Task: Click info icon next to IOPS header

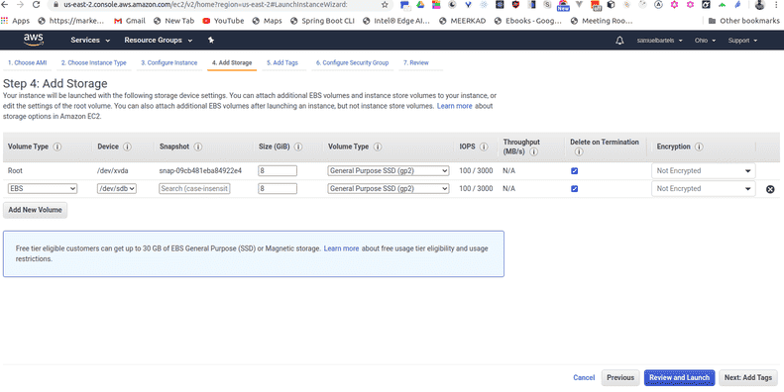Action: pyautogui.click(x=484, y=147)
